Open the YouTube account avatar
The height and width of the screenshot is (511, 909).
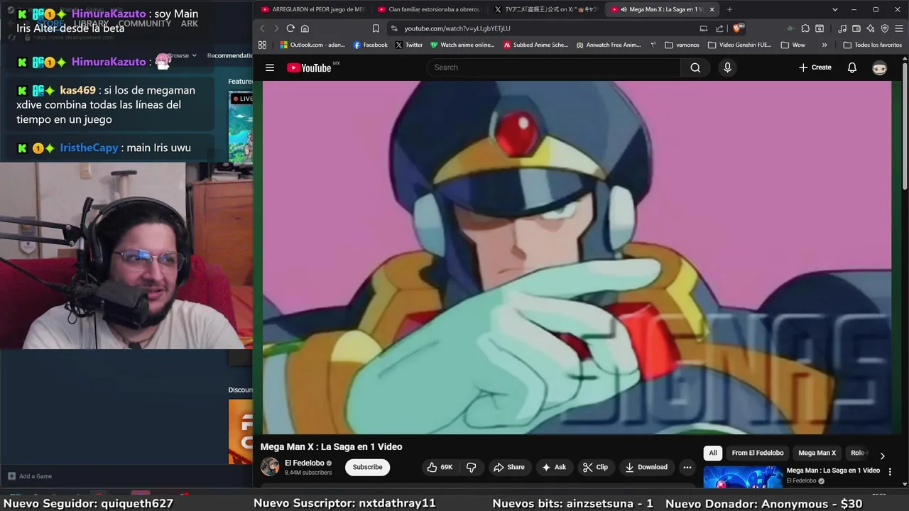(880, 67)
